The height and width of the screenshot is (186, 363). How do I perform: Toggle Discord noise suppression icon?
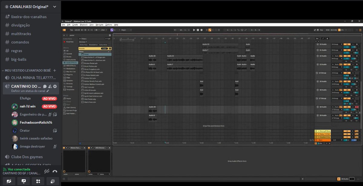tap(47, 171)
